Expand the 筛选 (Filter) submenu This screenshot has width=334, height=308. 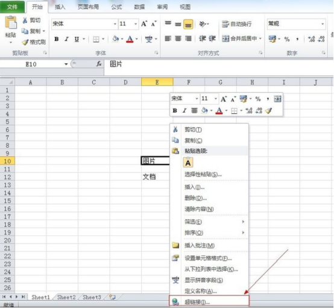click(209, 222)
